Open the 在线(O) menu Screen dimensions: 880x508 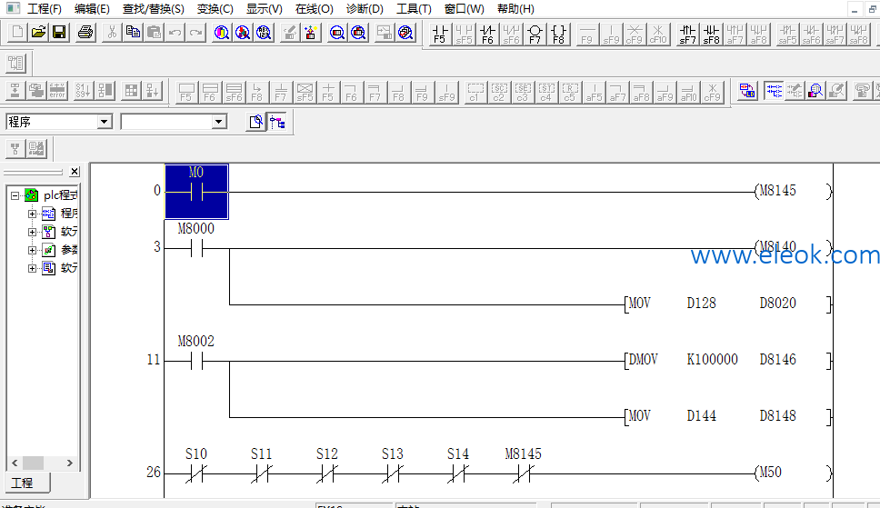(315, 9)
